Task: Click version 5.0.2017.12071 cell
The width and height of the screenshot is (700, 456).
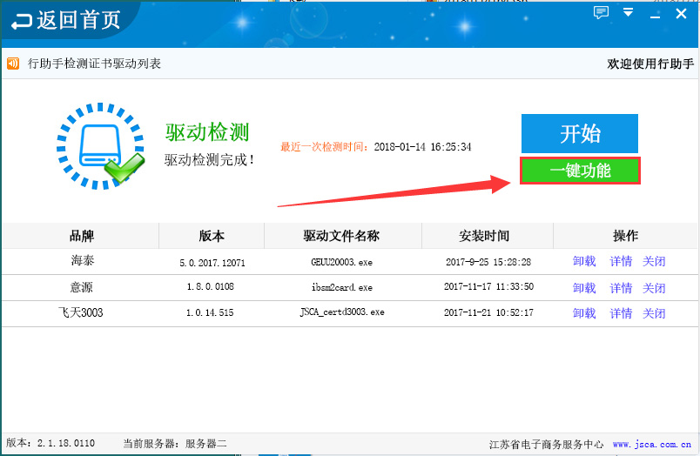Action: click(x=212, y=263)
